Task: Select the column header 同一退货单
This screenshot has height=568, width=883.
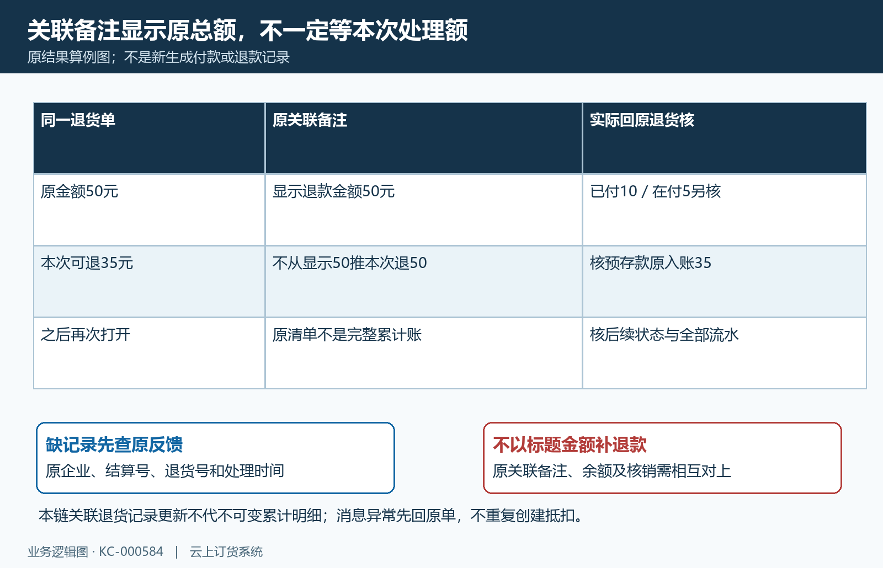Action: click(x=149, y=138)
